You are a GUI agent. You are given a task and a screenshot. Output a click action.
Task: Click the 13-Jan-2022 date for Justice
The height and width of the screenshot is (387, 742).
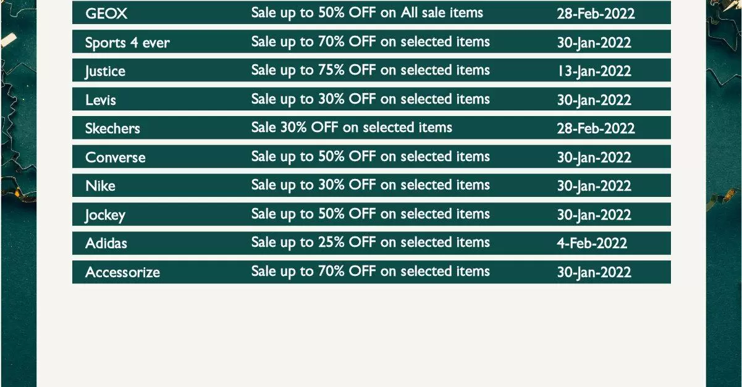coord(594,71)
